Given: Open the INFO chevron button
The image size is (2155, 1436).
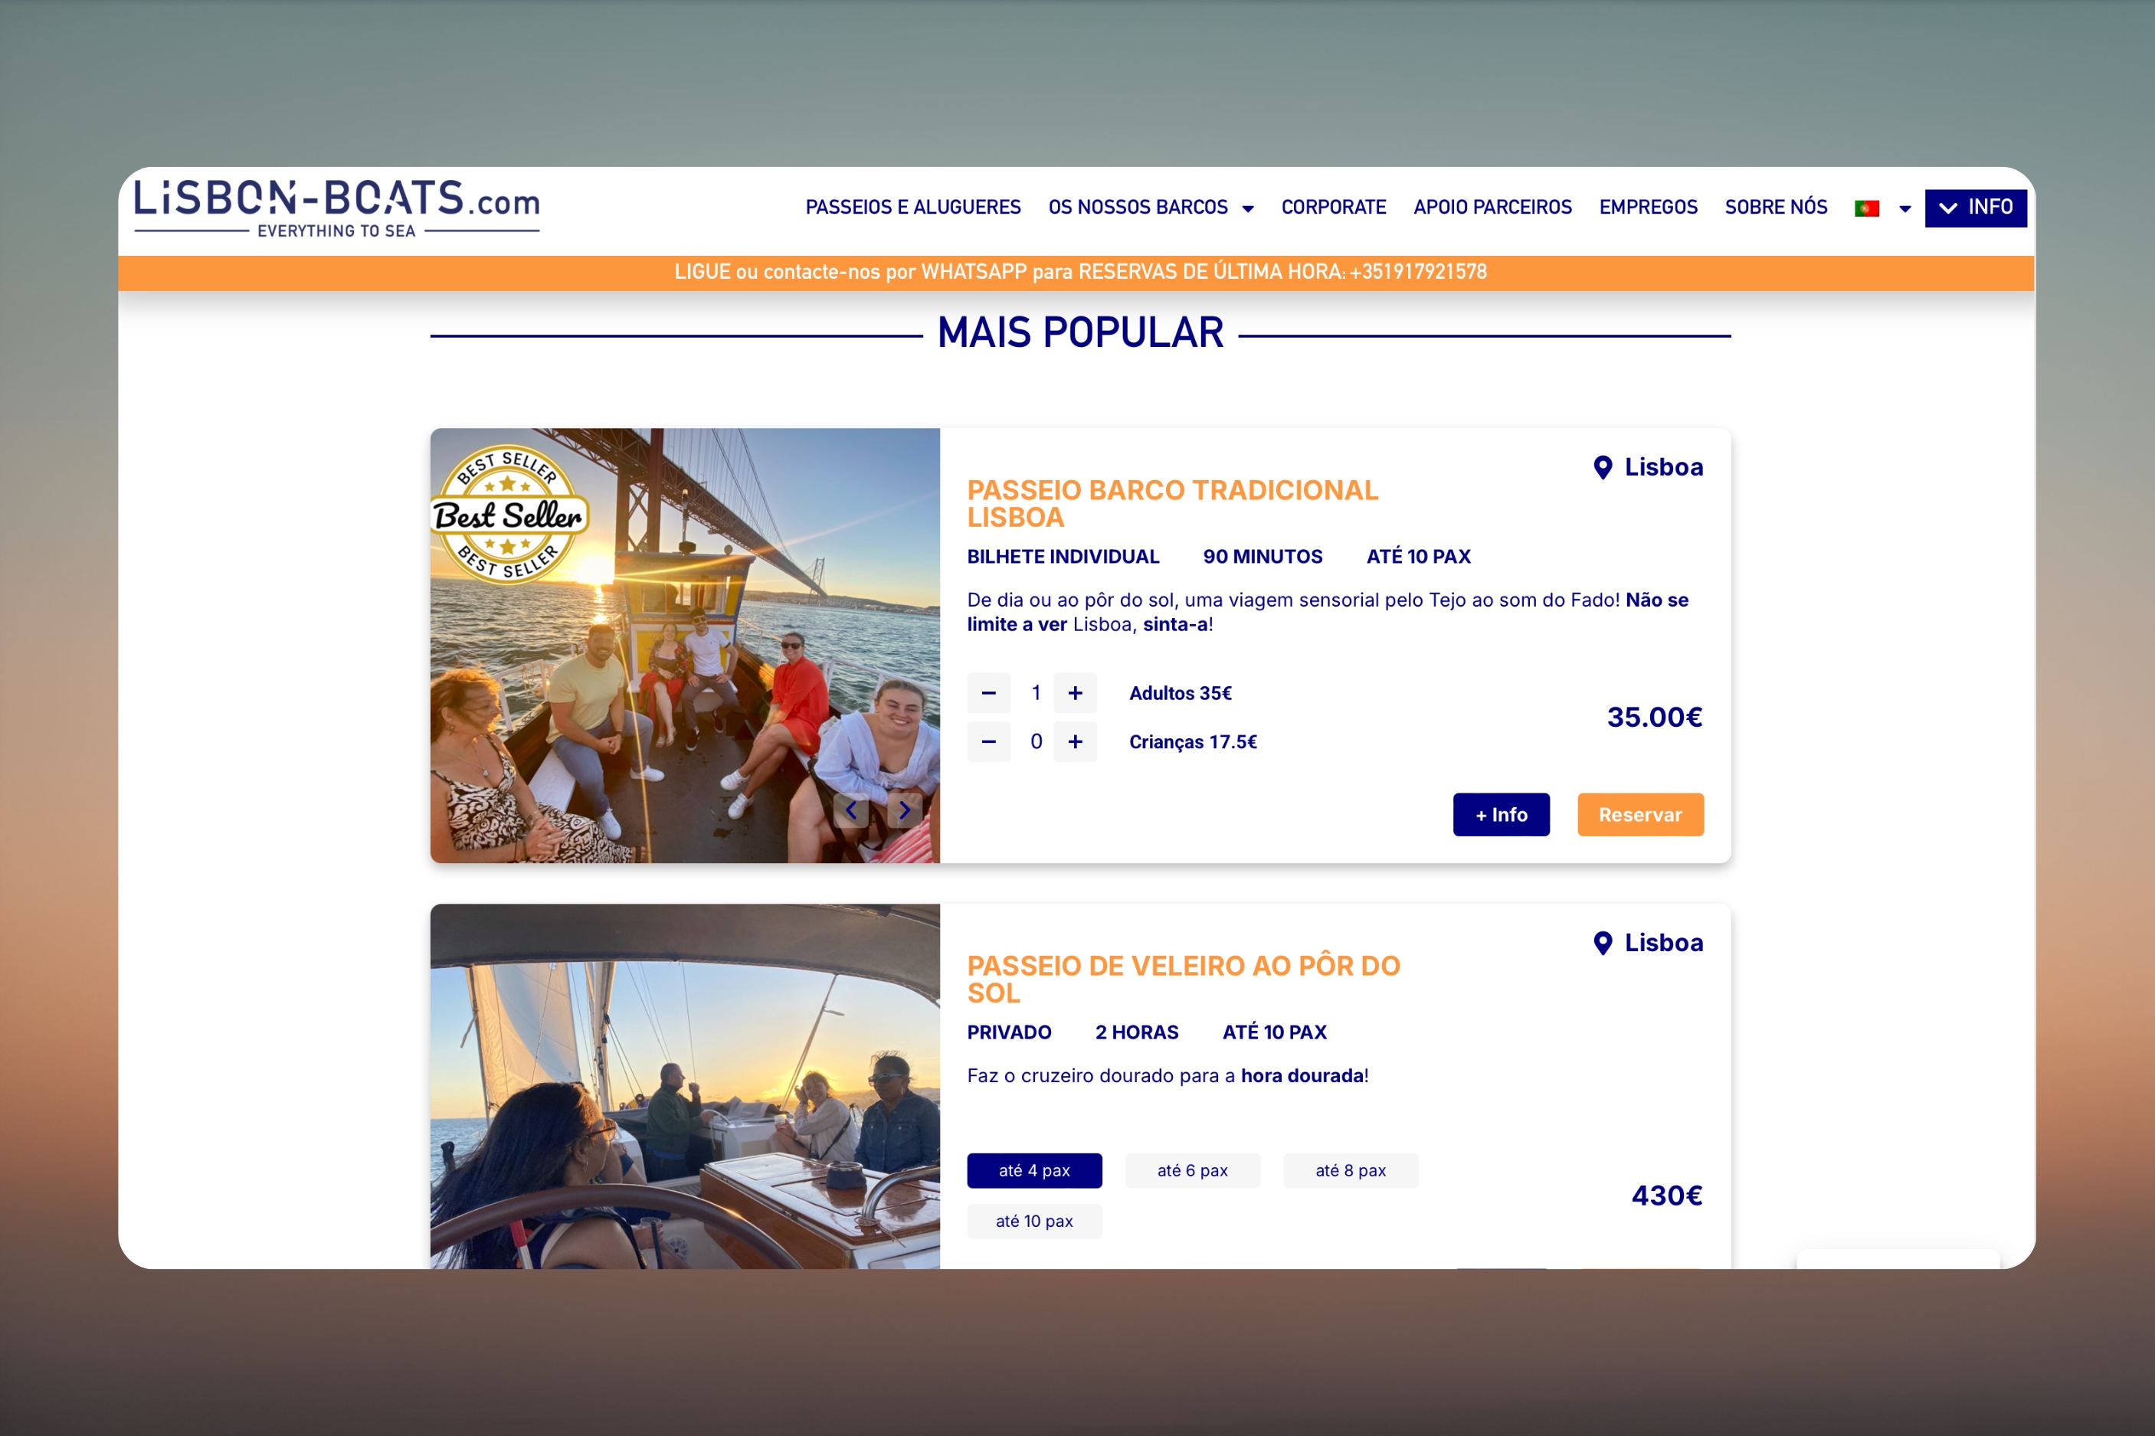Looking at the screenshot, I should [1976, 208].
